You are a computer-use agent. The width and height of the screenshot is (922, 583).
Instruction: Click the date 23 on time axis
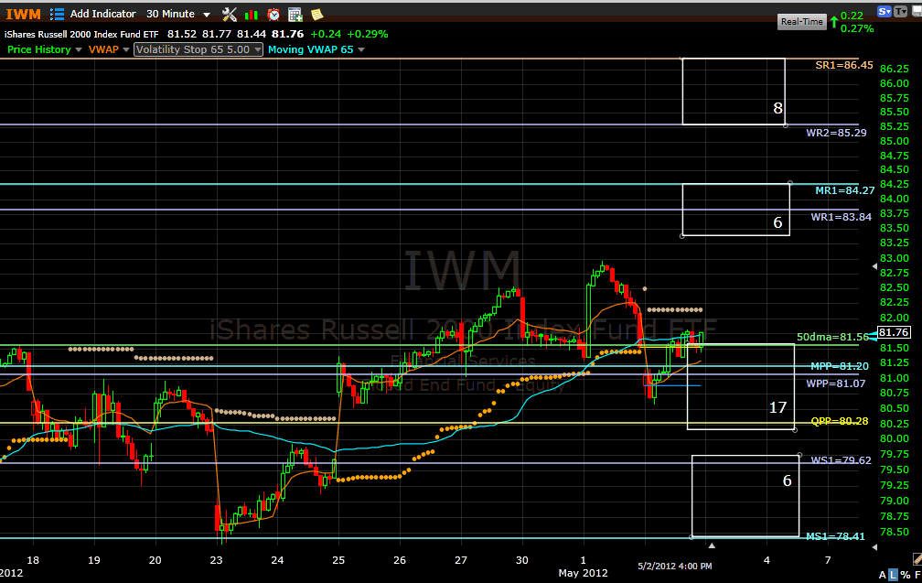tap(217, 560)
